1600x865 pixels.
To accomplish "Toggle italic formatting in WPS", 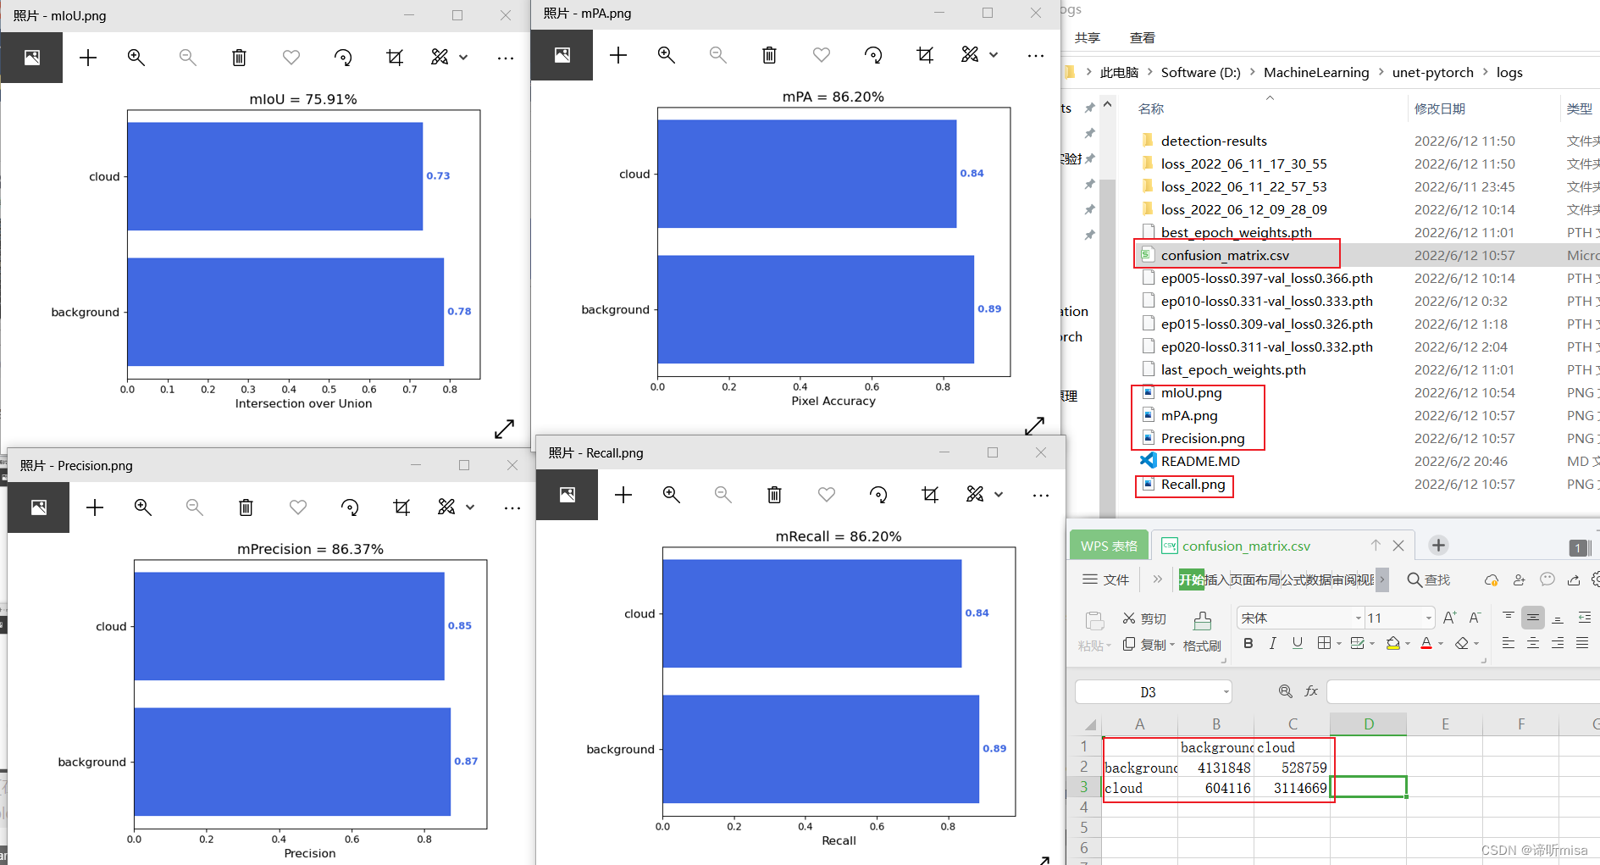I will tap(1272, 643).
